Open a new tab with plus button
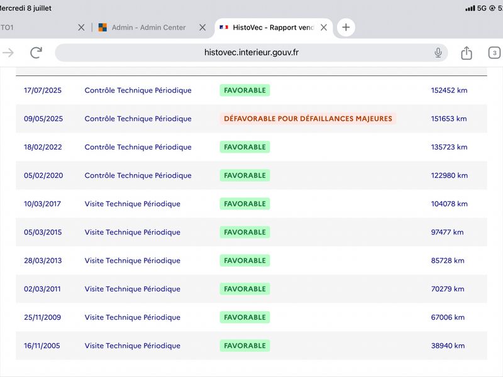Screen dimensions: 503x377 point(346,27)
